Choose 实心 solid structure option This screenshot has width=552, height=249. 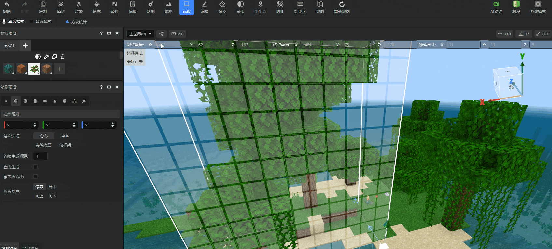coord(44,136)
